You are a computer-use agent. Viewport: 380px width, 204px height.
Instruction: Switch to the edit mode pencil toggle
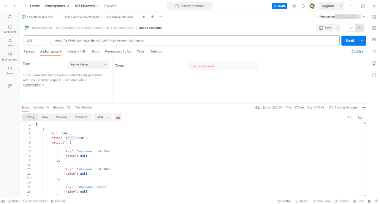pyautogui.click(x=351, y=28)
